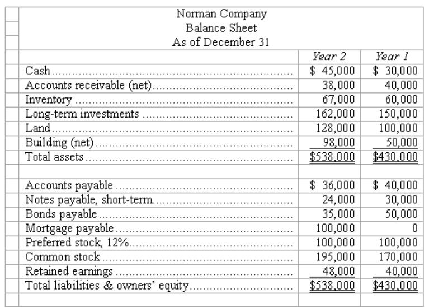Select the Year 2 column header
The image size is (429, 308).
point(329,57)
